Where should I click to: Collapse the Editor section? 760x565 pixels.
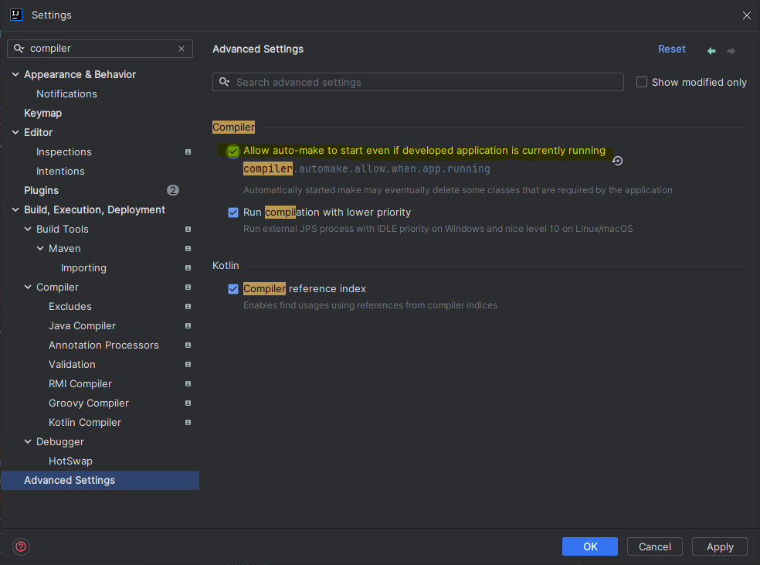pos(15,132)
